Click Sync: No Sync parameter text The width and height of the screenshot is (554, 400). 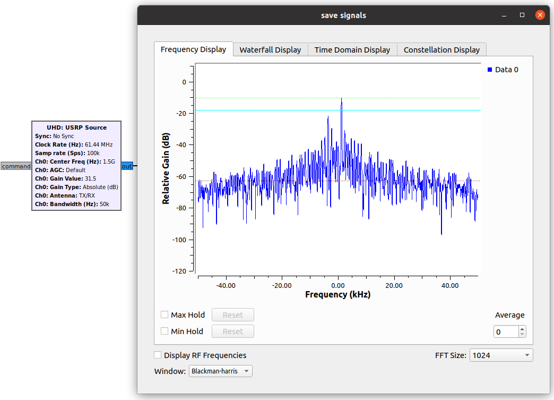(55, 136)
